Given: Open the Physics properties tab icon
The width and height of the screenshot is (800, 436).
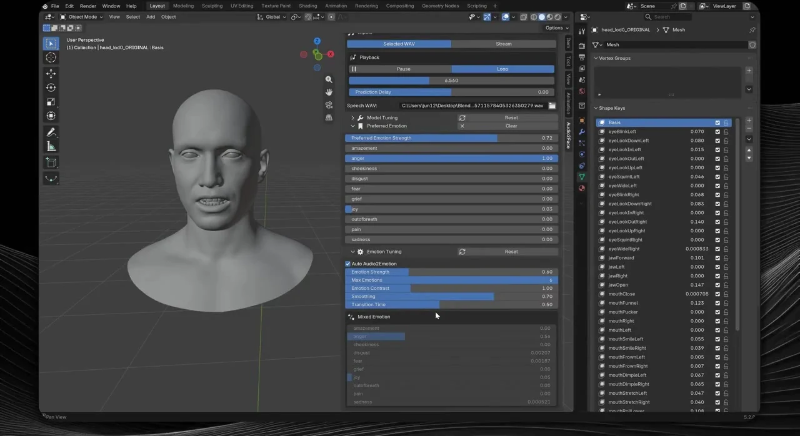Looking at the screenshot, I should pyautogui.click(x=582, y=154).
